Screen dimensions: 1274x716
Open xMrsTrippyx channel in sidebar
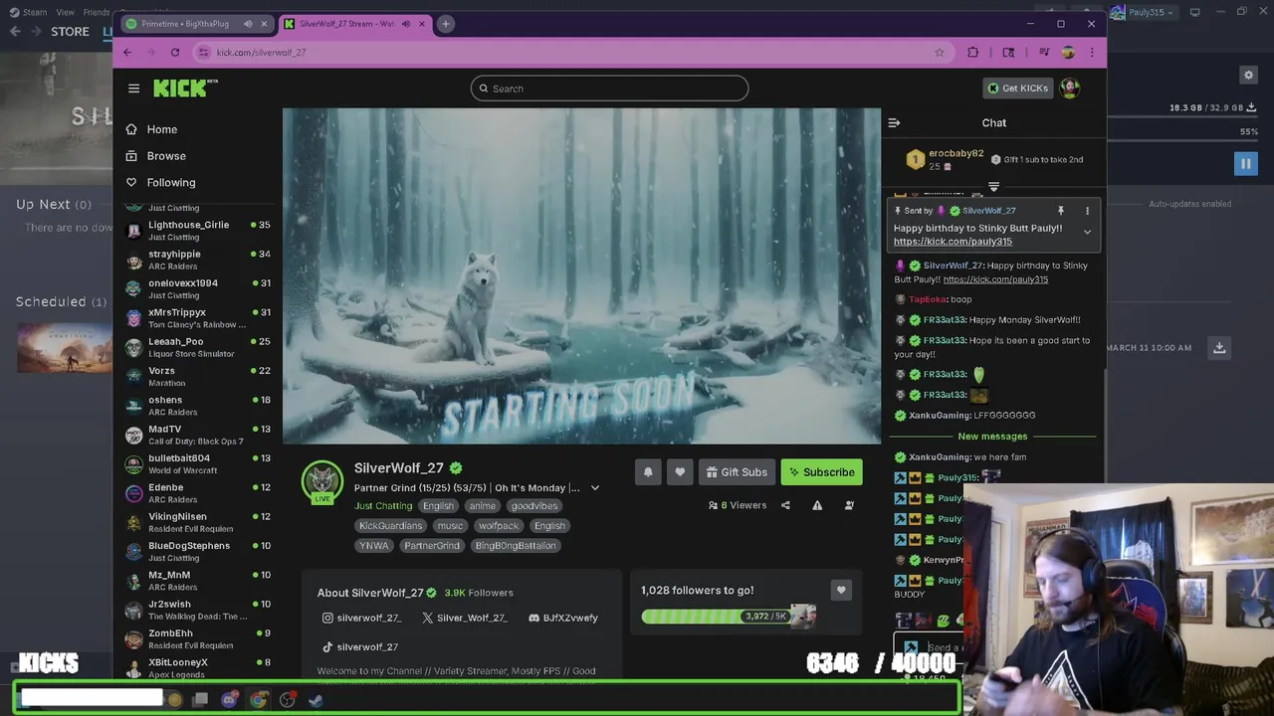[x=197, y=318]
